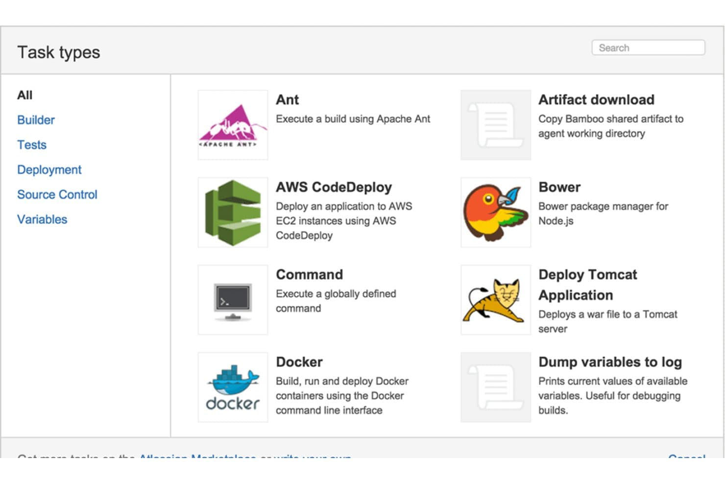
Task: Open the Deployment task category
Action: click(49, 170)
